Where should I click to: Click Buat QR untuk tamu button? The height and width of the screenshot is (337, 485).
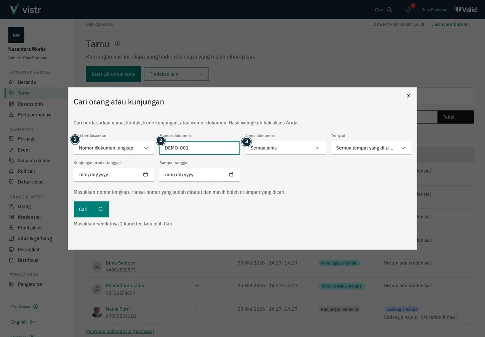114,74
